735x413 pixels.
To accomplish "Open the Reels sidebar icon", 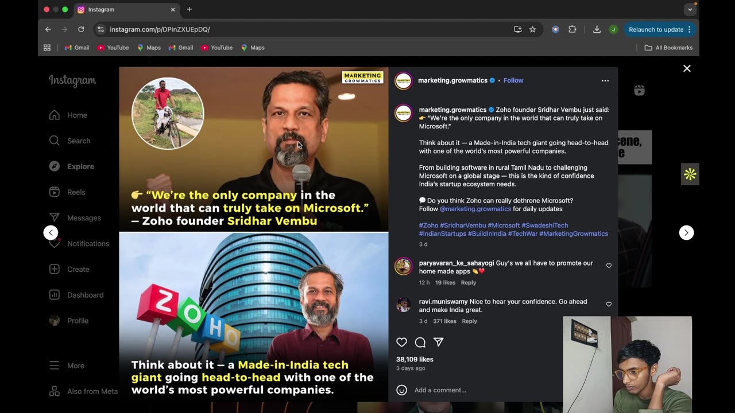I will [x=55, y=192].
